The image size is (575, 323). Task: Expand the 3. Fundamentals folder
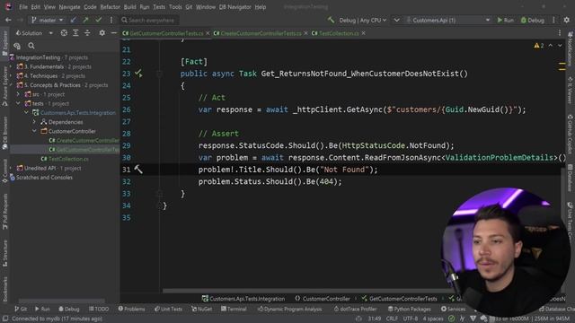point(11,66)
